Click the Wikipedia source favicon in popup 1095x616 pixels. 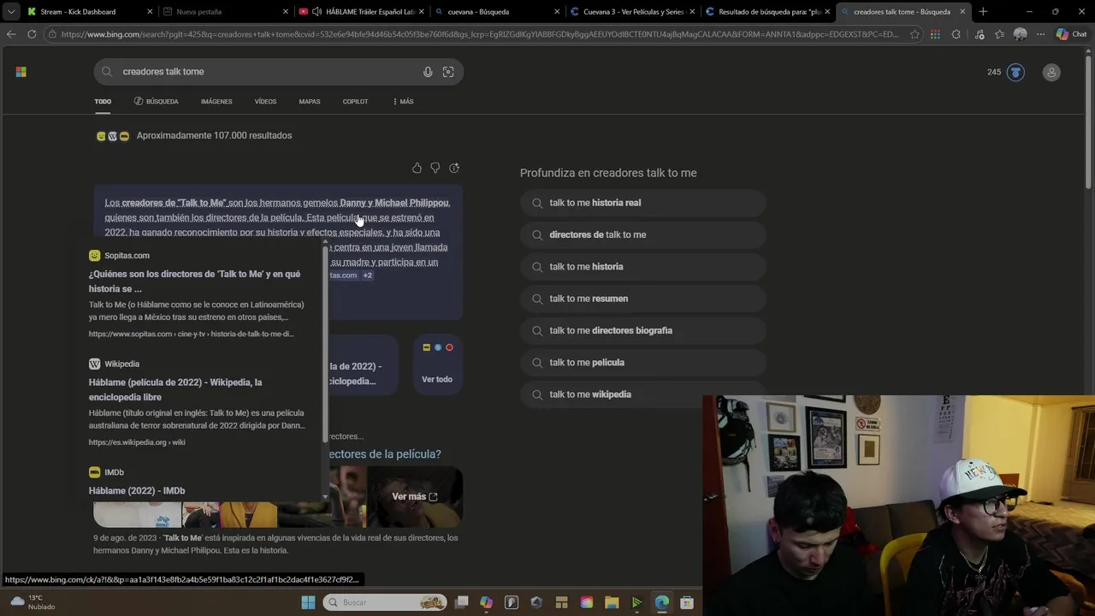point(95,364)
